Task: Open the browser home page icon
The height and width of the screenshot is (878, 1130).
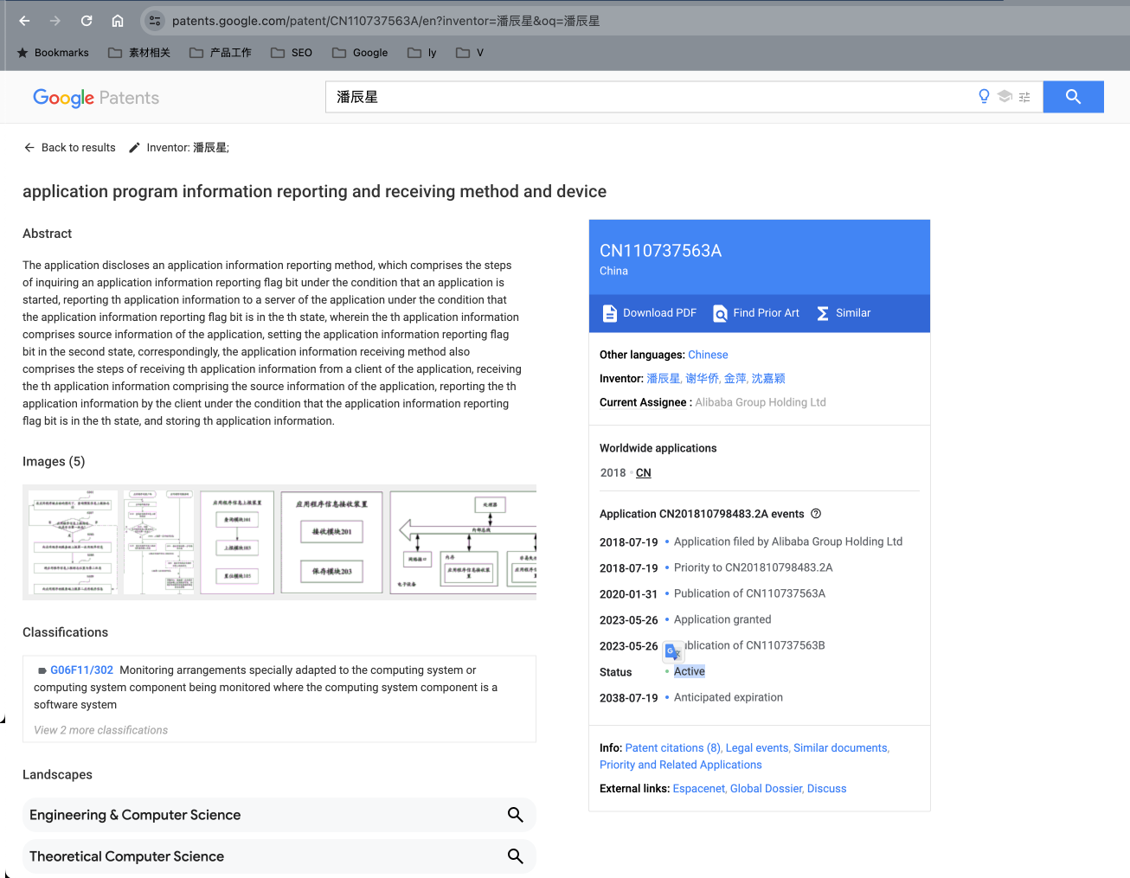Action: coord(118,21)
